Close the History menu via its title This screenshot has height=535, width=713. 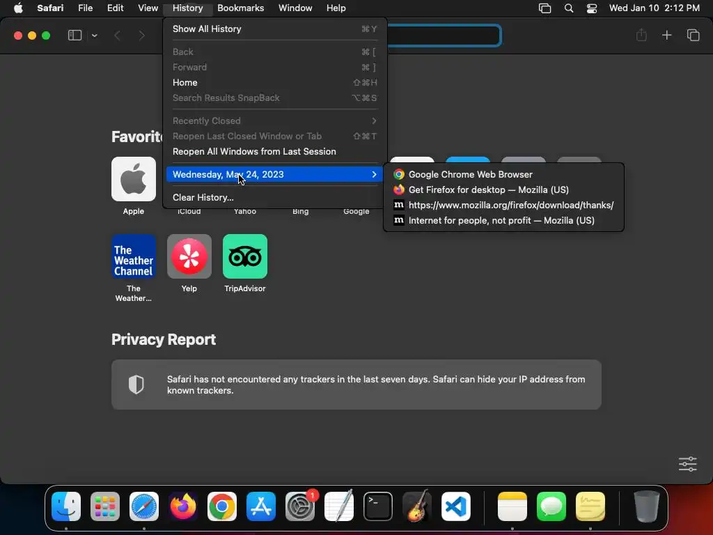point(187,8)
